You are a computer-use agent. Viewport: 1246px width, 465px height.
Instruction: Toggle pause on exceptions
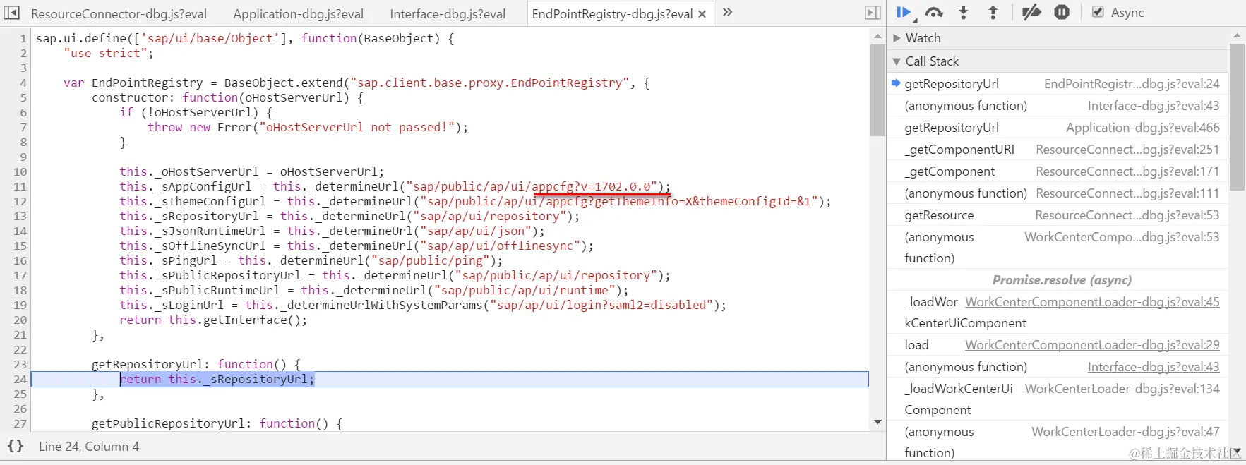point(1062,12)
